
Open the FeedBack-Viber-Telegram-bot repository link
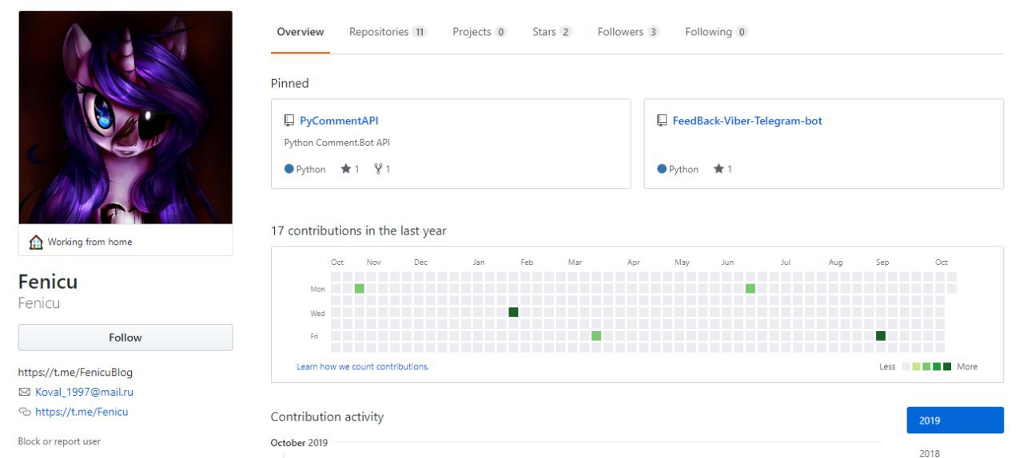747,121
